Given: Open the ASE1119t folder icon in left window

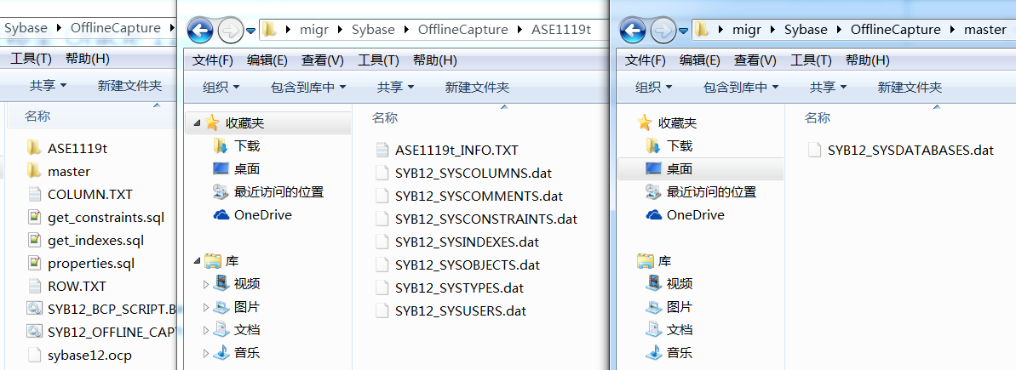Looking at the screenshot, I should point(34,148).
